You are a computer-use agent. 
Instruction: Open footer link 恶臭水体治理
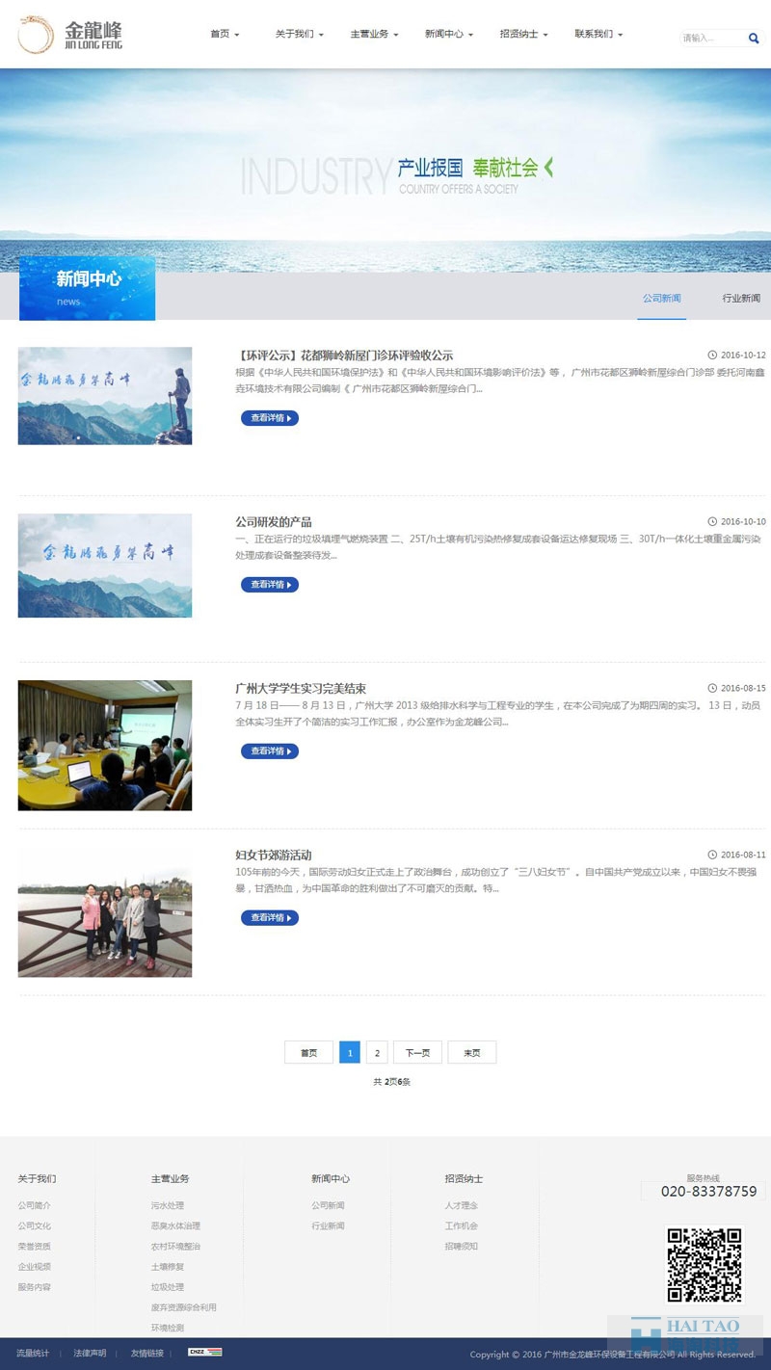[175, 1226]
